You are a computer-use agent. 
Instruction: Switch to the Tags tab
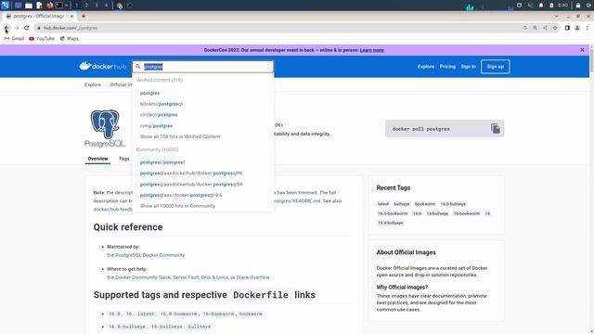pos(123,159)
